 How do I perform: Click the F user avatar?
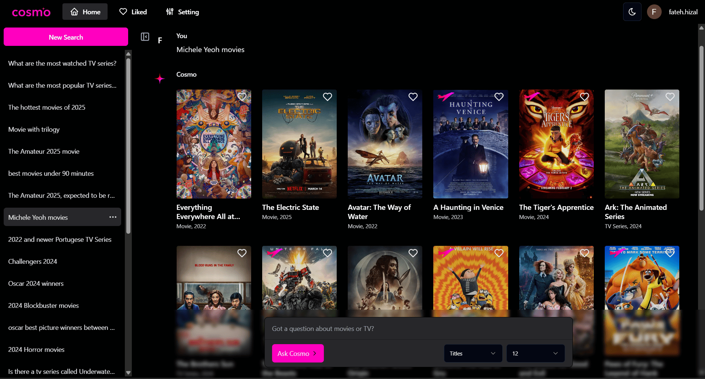(x=654, y=12)
